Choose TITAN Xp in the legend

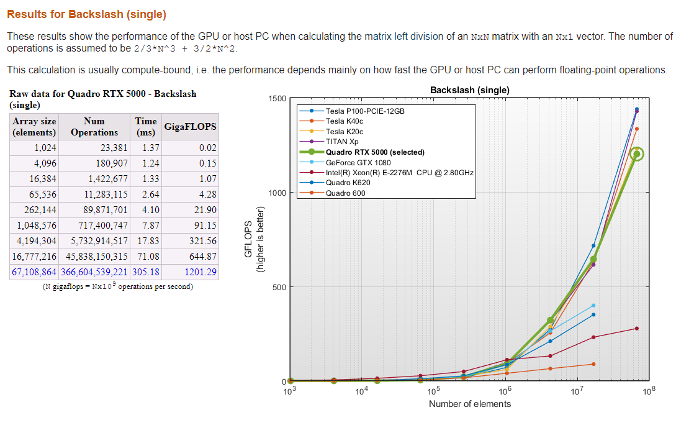341,142
